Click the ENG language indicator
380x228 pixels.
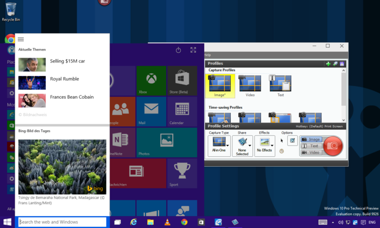372,222
